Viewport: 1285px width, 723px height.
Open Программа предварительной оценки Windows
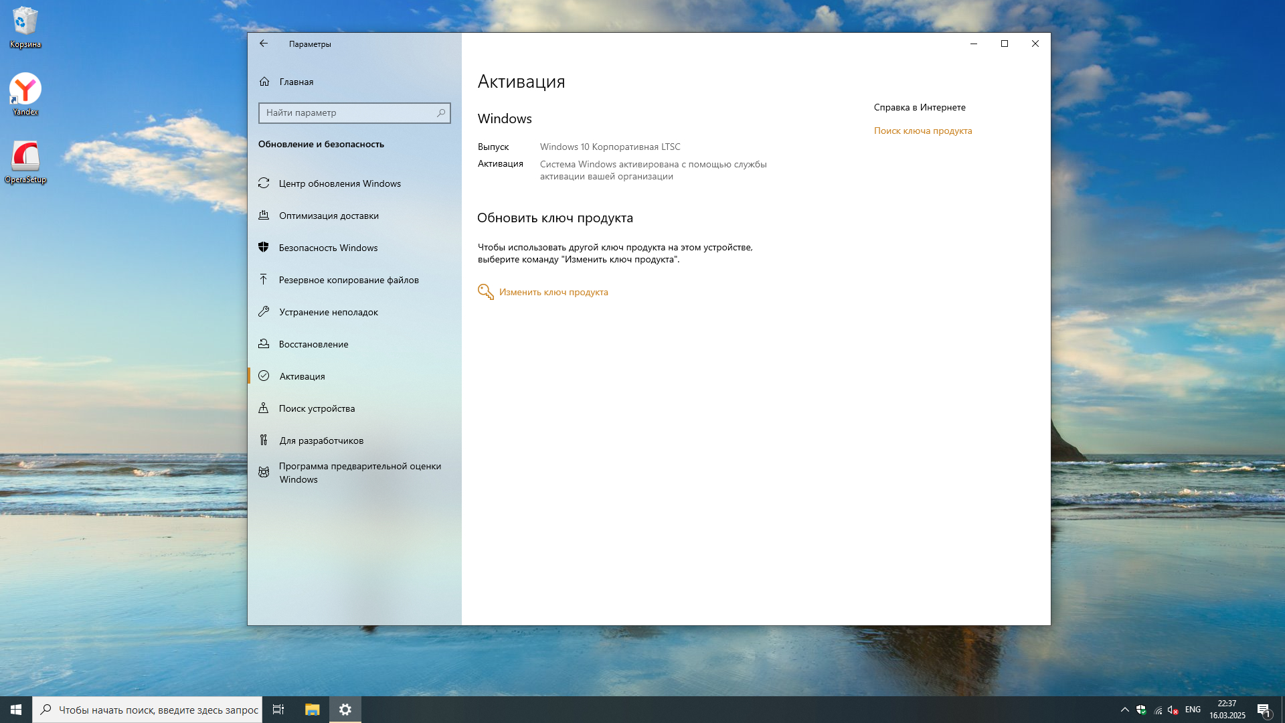pyautogui.click(x=359, y=473)
